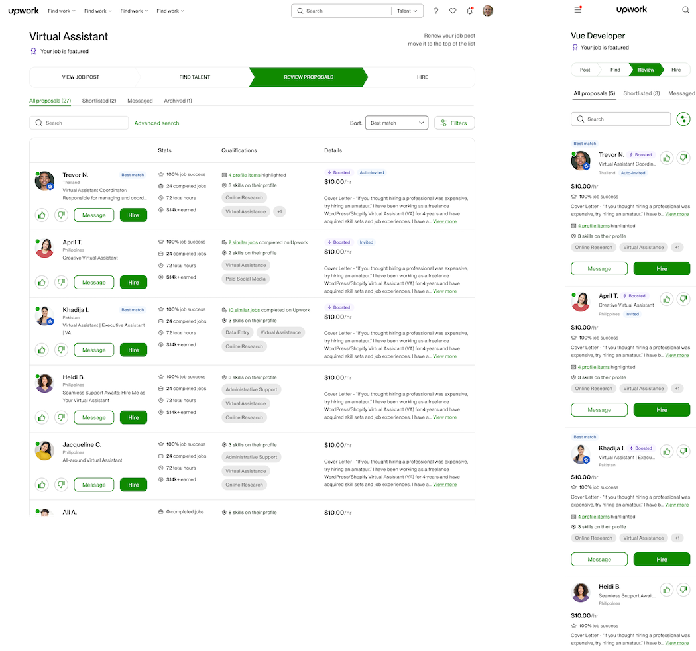The height and width of the screenshot is (651, 696).
Task: Hire Heidi B. from the desktop list
Action: point(134,417)
